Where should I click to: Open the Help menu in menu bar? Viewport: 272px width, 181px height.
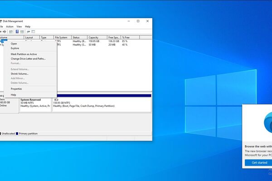(28, 27)
